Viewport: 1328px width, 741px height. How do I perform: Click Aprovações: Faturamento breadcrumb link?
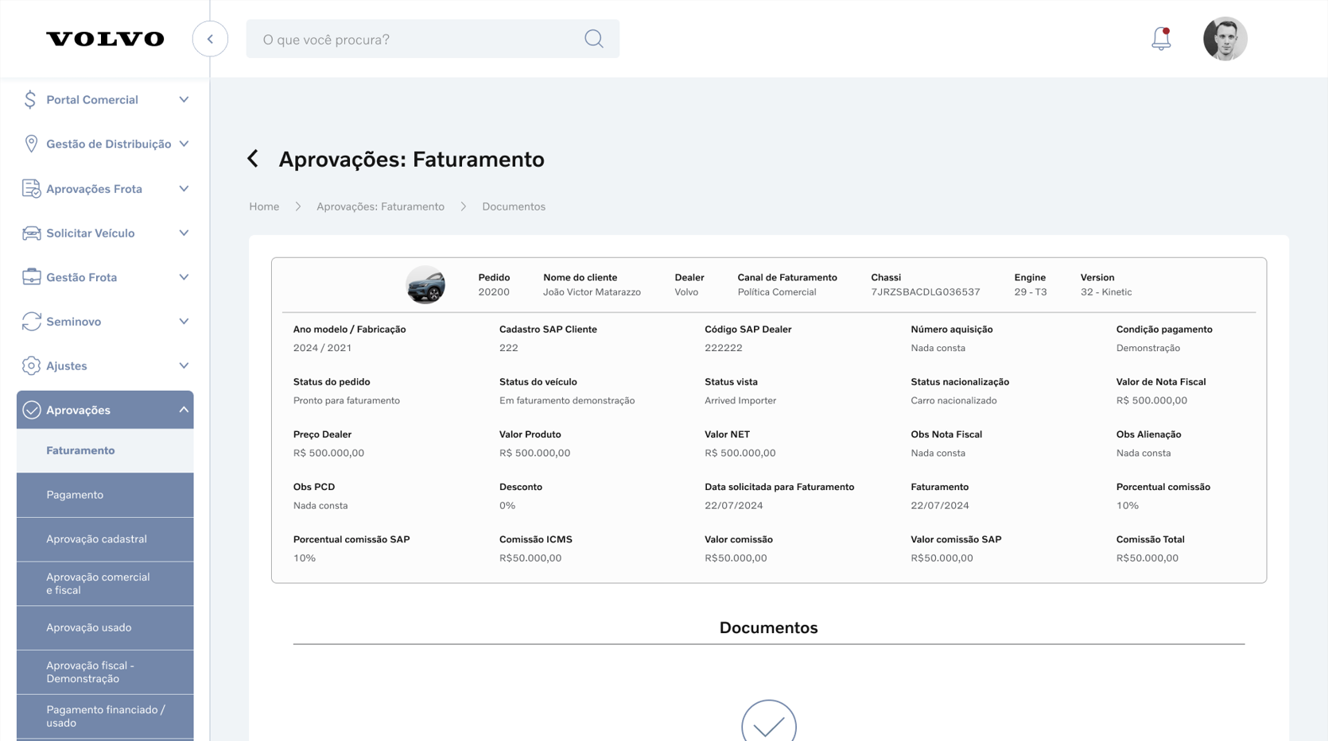pyautogui.click(x=380, y=206)
